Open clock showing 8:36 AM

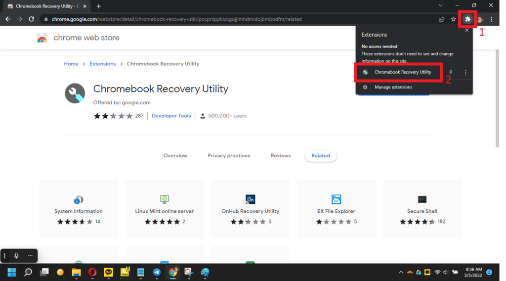tap(473, 272)
